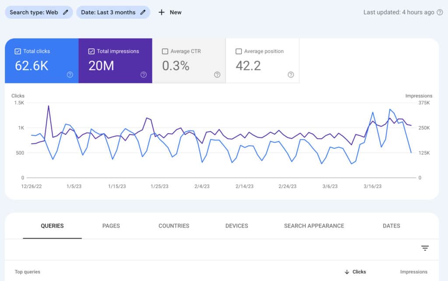The image size is (448, 281).
Task: Click the plus icon to add a filter
Action: pyautogui.click(x=161, y=12)
